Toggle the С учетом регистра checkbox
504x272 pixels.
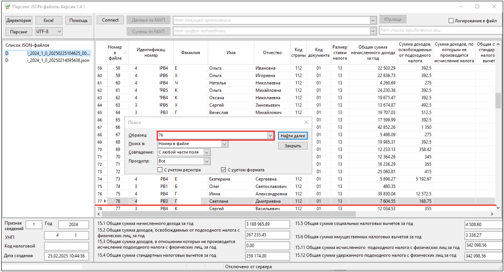pyautogui.click(x=160, y=170)
